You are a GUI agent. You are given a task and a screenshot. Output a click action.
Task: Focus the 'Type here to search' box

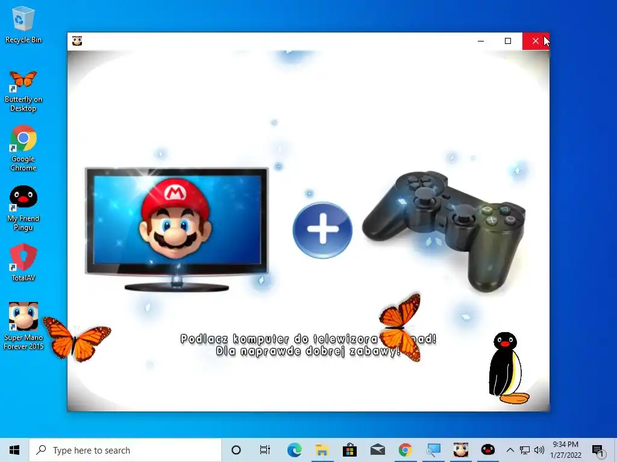tap(125, 450)
